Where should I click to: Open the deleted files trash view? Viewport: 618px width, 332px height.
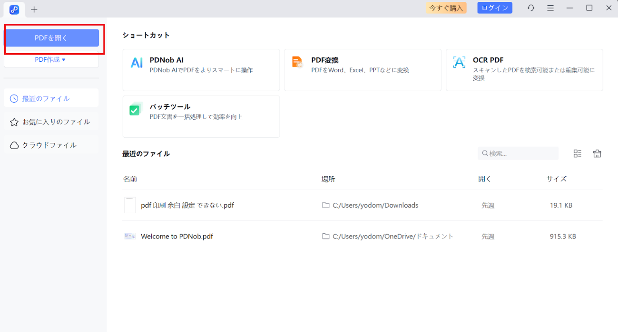click(x=597, y=153)
